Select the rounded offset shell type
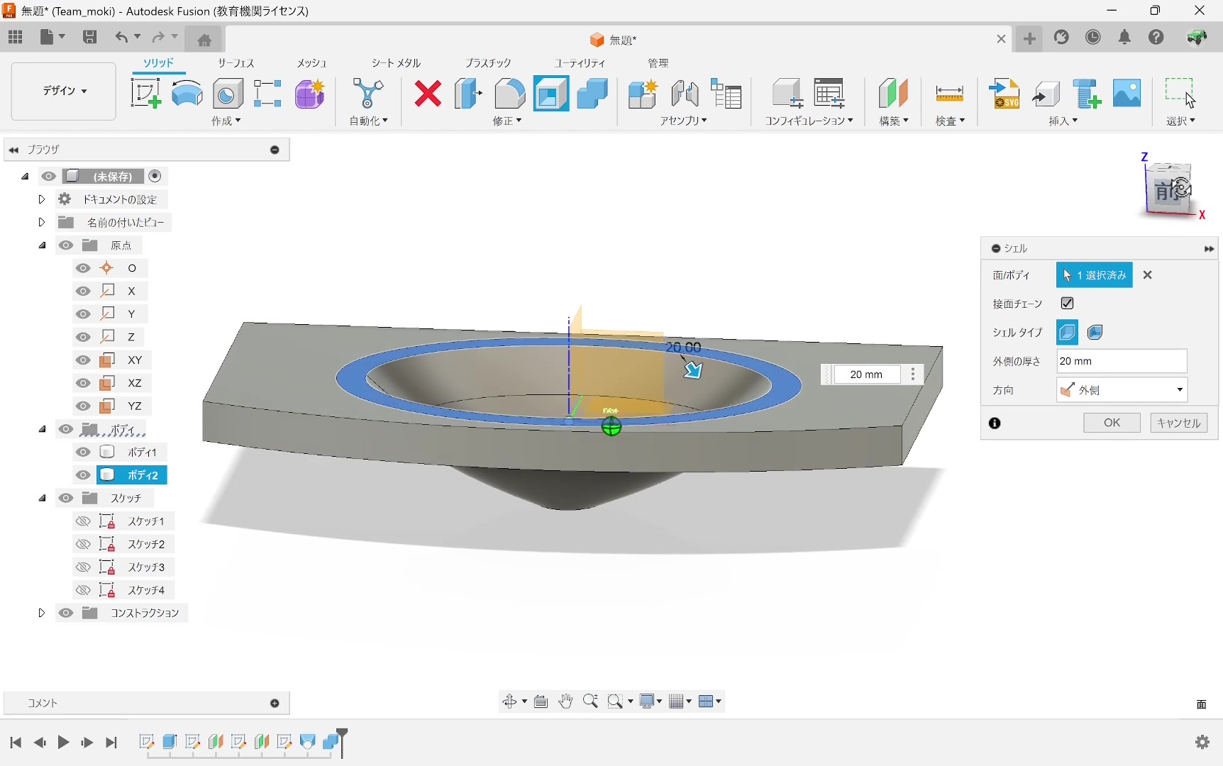The width and height of the screenshot is (1223, 766). 1095,332
